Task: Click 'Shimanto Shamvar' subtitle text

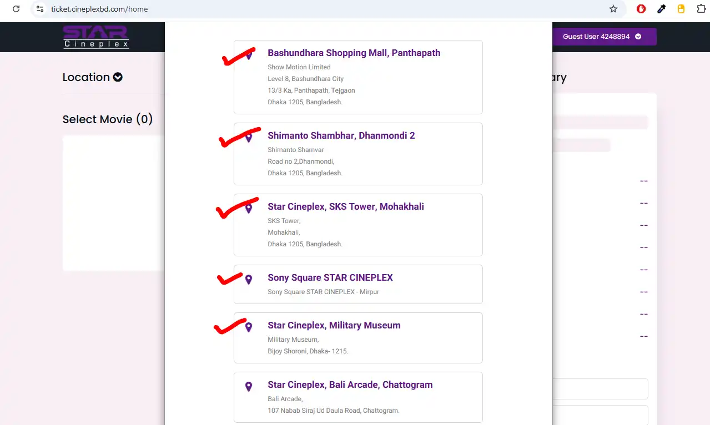Action: point(295,150)
